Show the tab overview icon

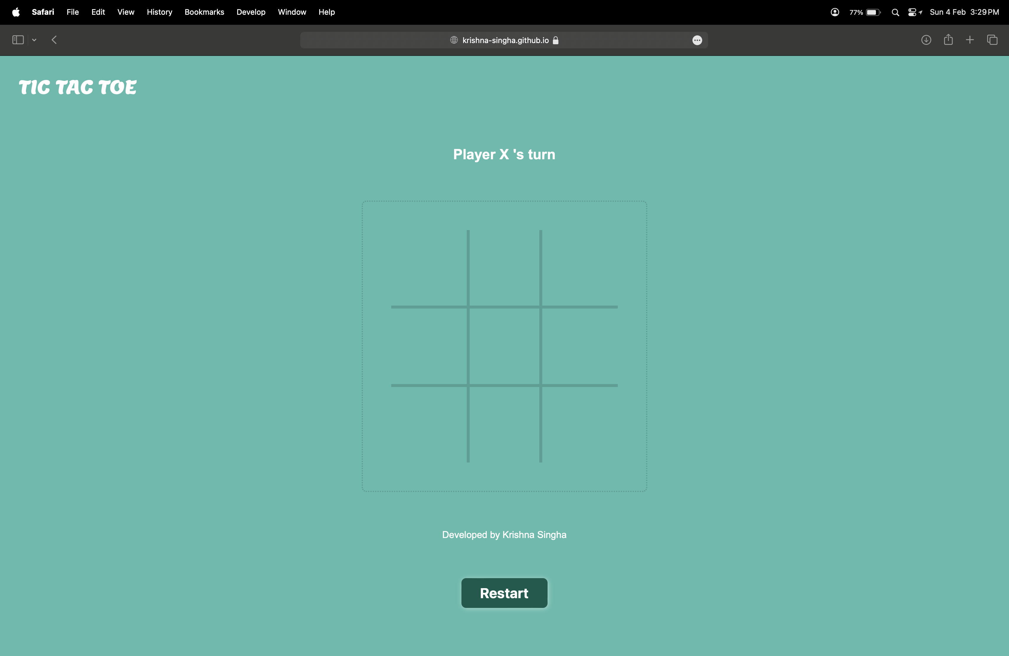click(x=992, y=40)
